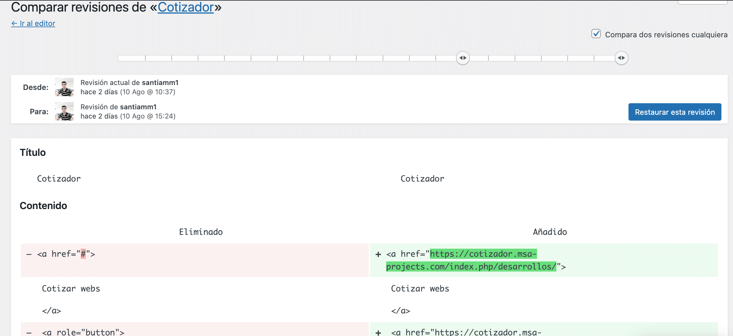Click the '10 Ago @ 15:24' revision timestamp
The height and width of the screenshot is (336, 733).
point(148,116)
